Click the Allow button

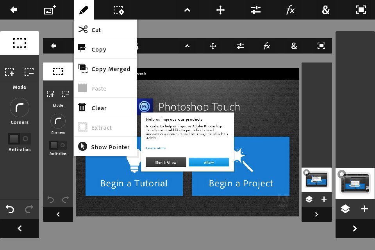(x=209, y=162)
